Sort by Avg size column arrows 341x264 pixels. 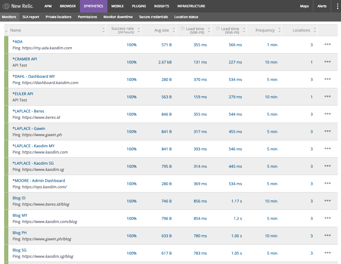[174, 30]
